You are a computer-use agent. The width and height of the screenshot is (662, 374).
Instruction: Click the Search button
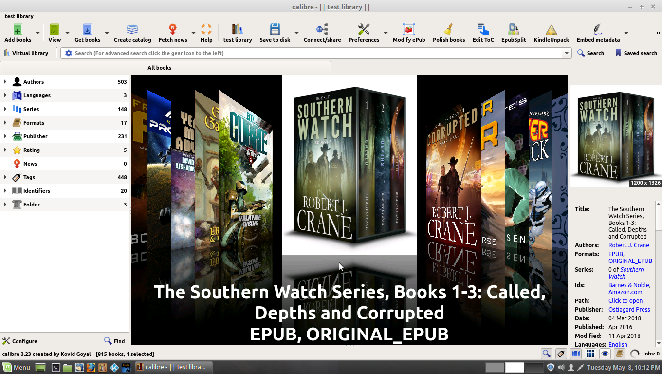[590, 53]
